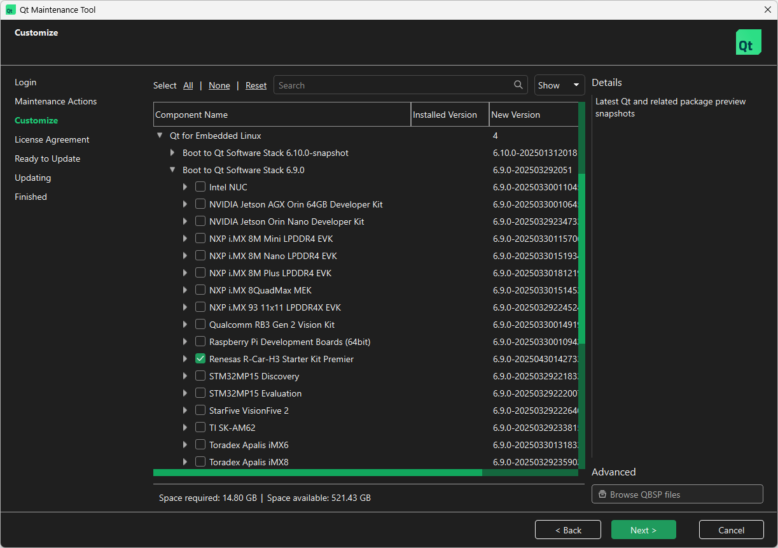The height and width of the screenshot is (548, 778).
Task: Click the Browse QBSP files archive icon
Action: pos(602,495)
